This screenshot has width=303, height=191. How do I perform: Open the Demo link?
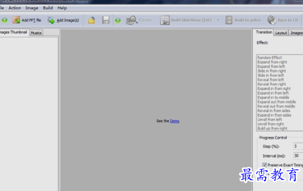[x=175, y=121]
